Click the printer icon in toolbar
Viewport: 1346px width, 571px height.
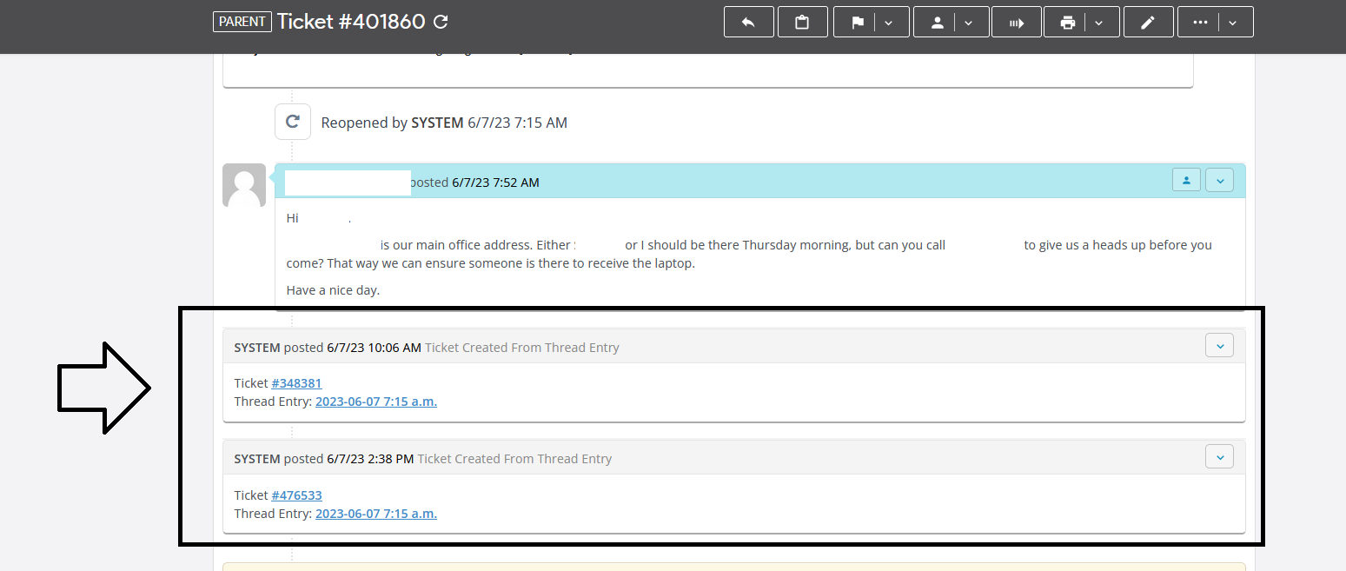coord(1068,23)
